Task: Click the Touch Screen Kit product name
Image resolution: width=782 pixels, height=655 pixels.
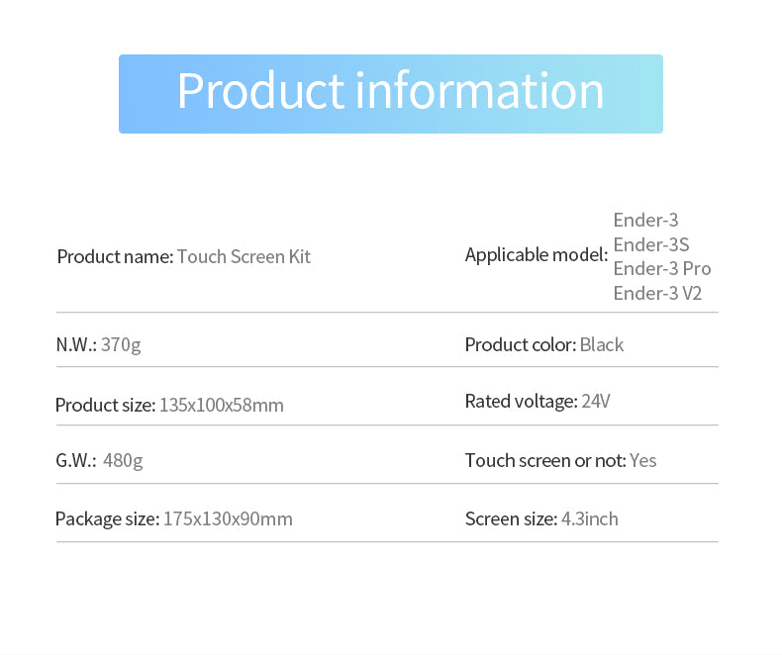Action: [x=244, y=257]
